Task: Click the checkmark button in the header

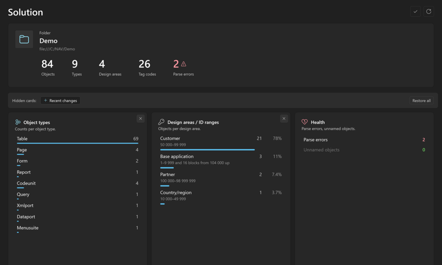Action: point(415,11)
